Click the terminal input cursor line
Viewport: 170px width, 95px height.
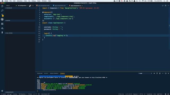37,91
